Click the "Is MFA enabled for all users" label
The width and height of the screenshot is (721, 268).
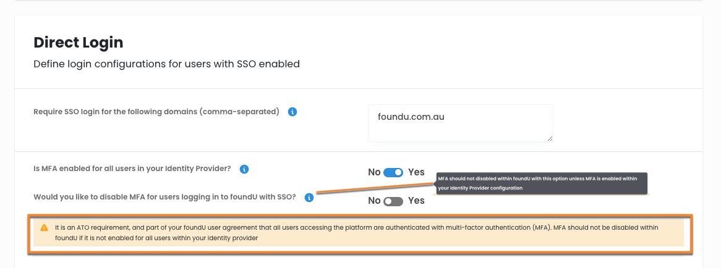pos(132,169)
